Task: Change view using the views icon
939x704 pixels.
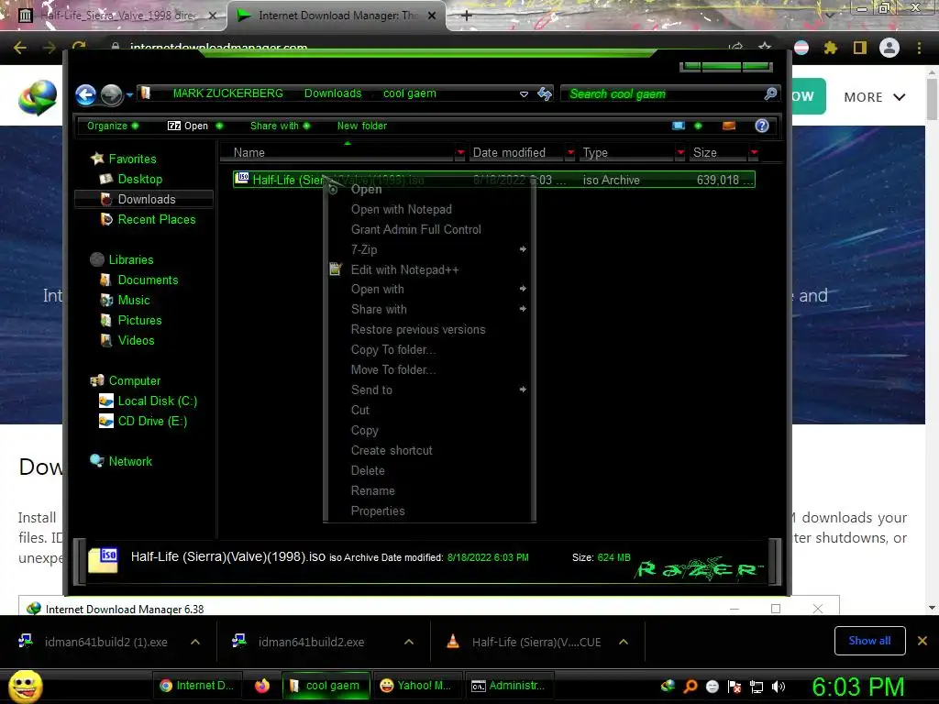Action: click(679, 126)
